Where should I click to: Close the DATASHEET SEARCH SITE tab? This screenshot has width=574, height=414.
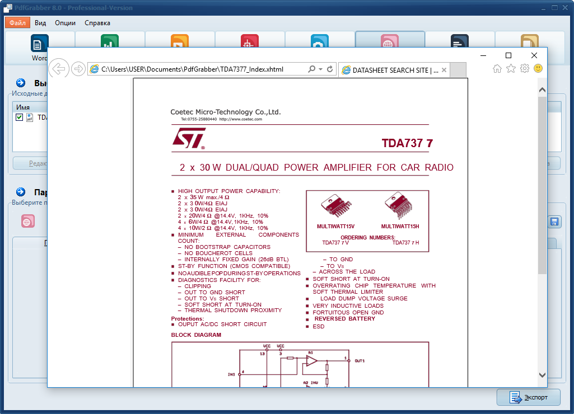(x=444, y=70)
